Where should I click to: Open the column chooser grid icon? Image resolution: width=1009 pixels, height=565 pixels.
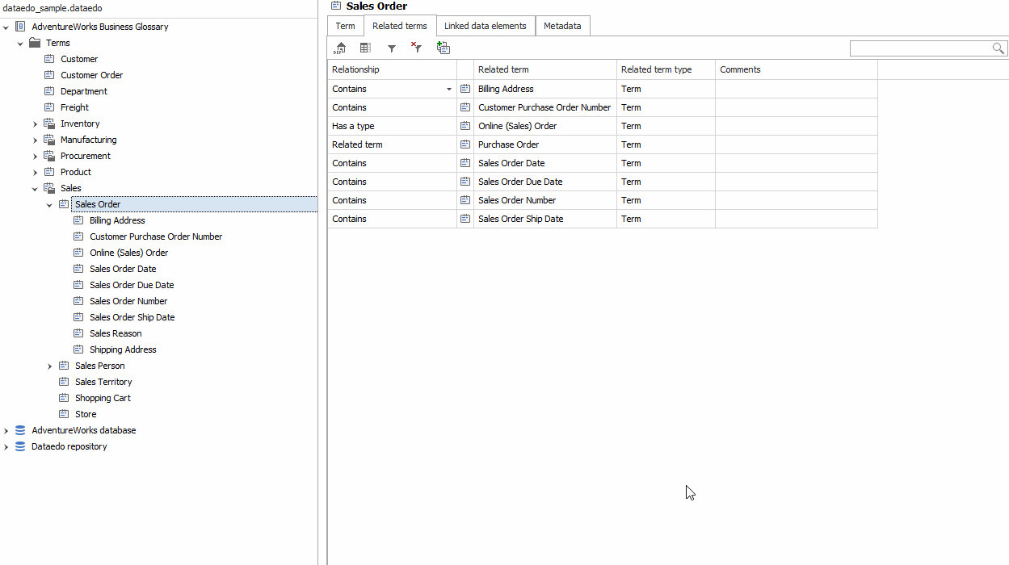[x=365, y=48]
